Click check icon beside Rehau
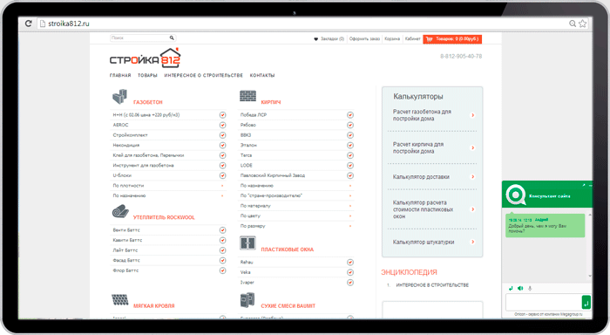Image resolution: width=610 pixels, height=335 pixels. pyautogui.click(x=350, y=263)
